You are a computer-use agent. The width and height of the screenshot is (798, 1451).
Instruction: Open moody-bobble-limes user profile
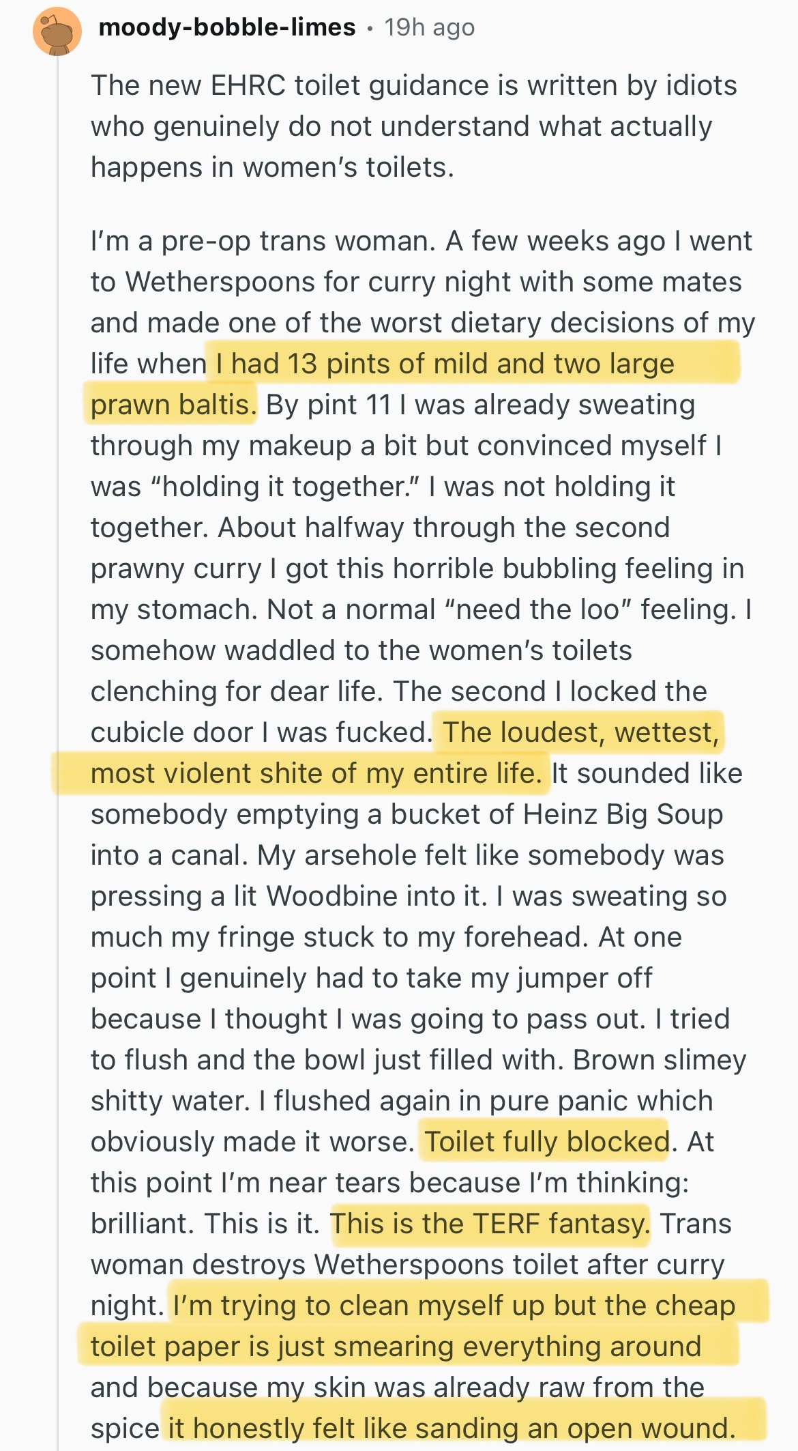227,27
